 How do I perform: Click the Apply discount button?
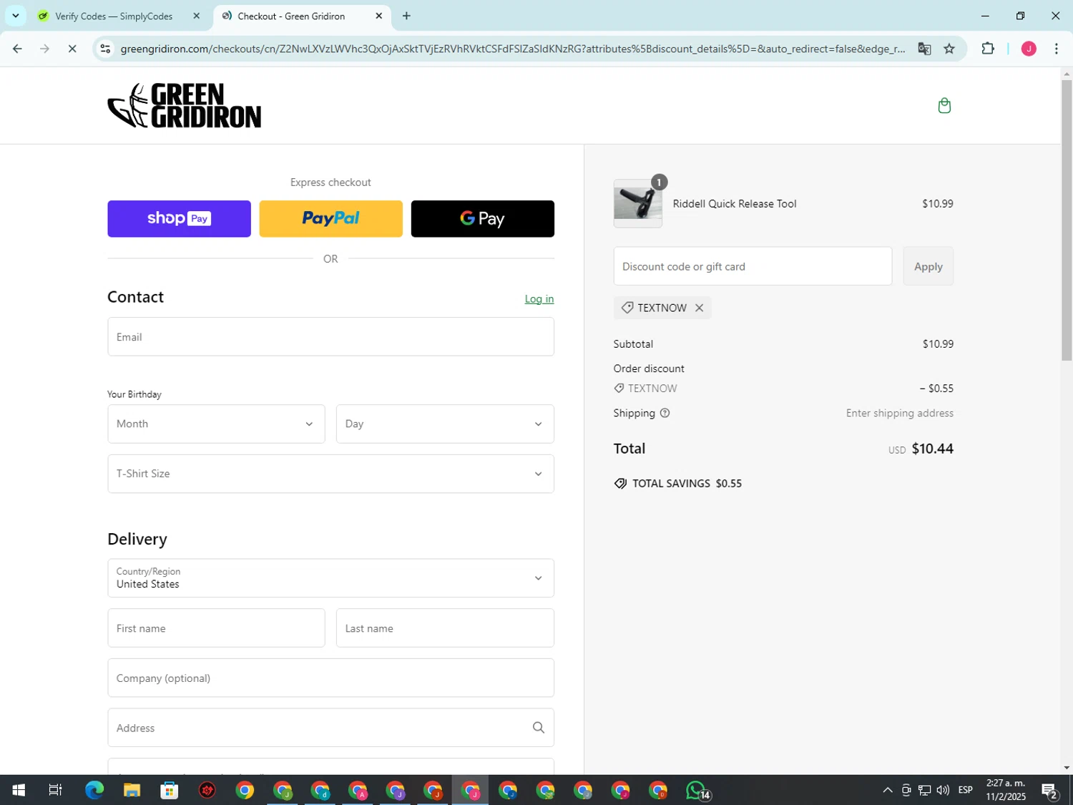(928, 266)
